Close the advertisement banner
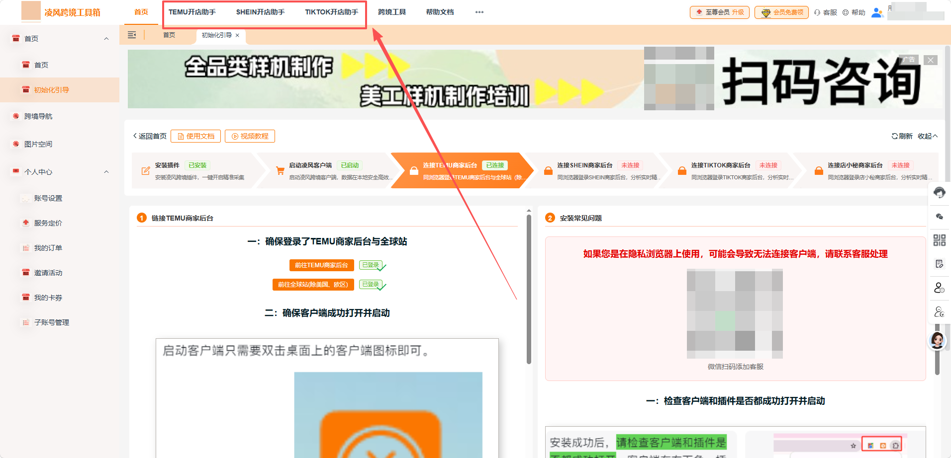Viewport: 951px width, 458px height. (x=931, y=60)
